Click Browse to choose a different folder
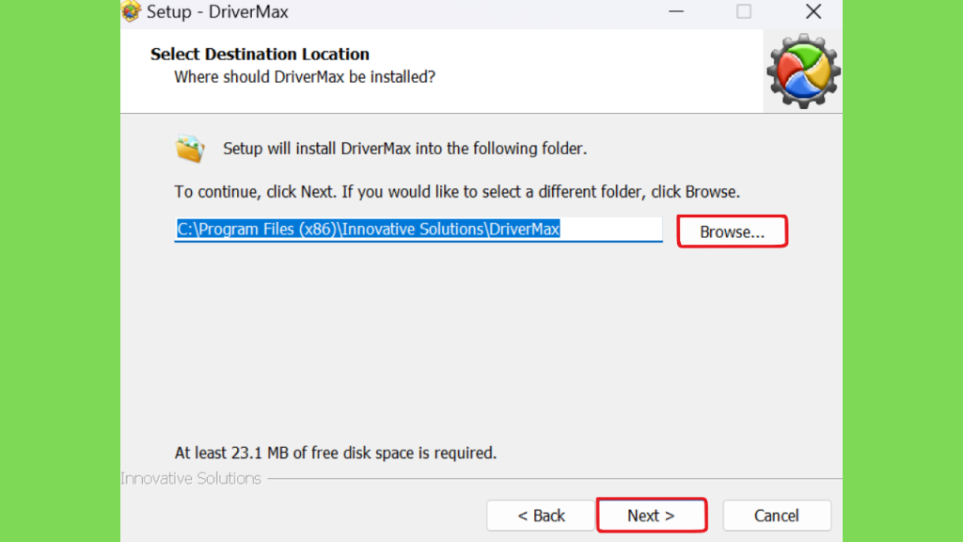The height and width of the screenshot is (542, 963). pyautogui.click(x=732, y=231)
